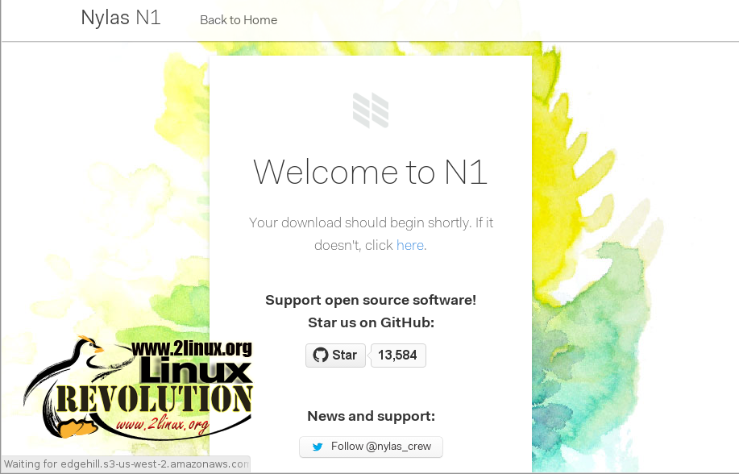Screen dimensions: 739x474
Task: Click 'Your download should begin shortly' text
Action: point(359,222)
